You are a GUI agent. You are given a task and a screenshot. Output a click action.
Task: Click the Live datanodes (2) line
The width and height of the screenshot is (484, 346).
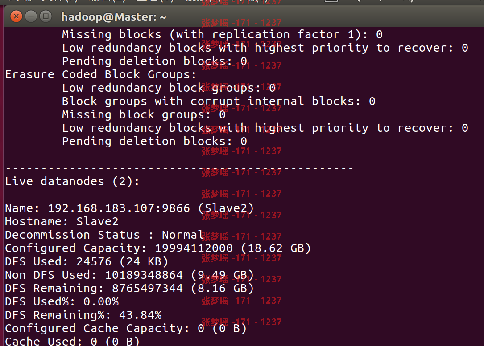(x=72, y=182)
